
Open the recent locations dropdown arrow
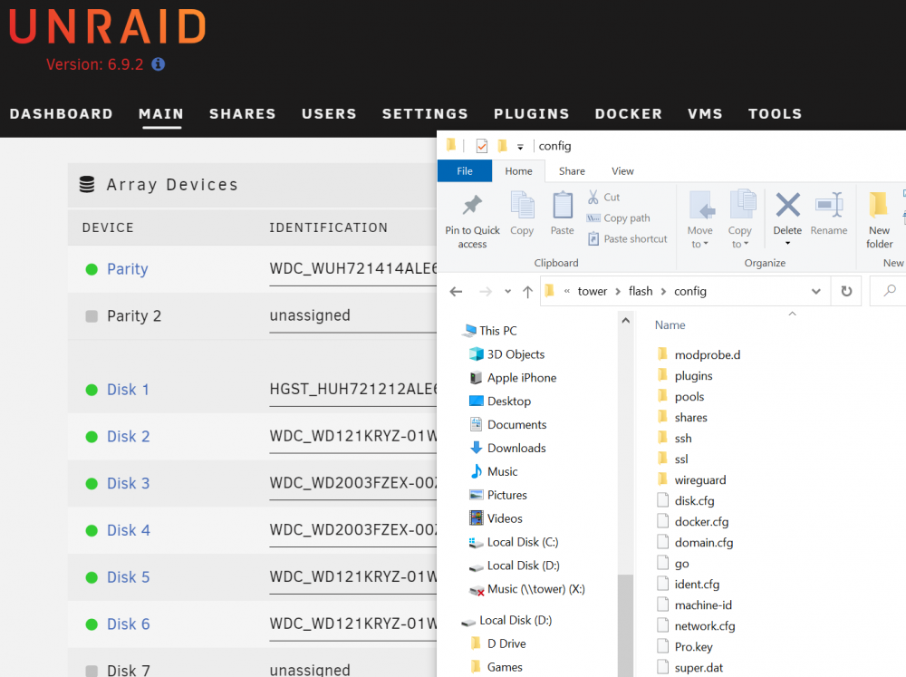click(x=508, y=292)
